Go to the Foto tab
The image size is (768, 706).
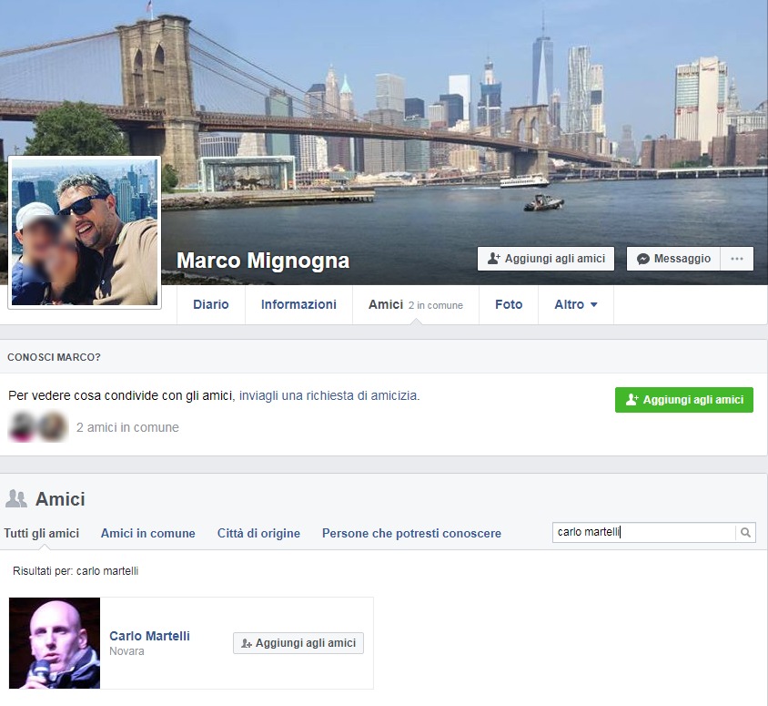click(509, 304)
